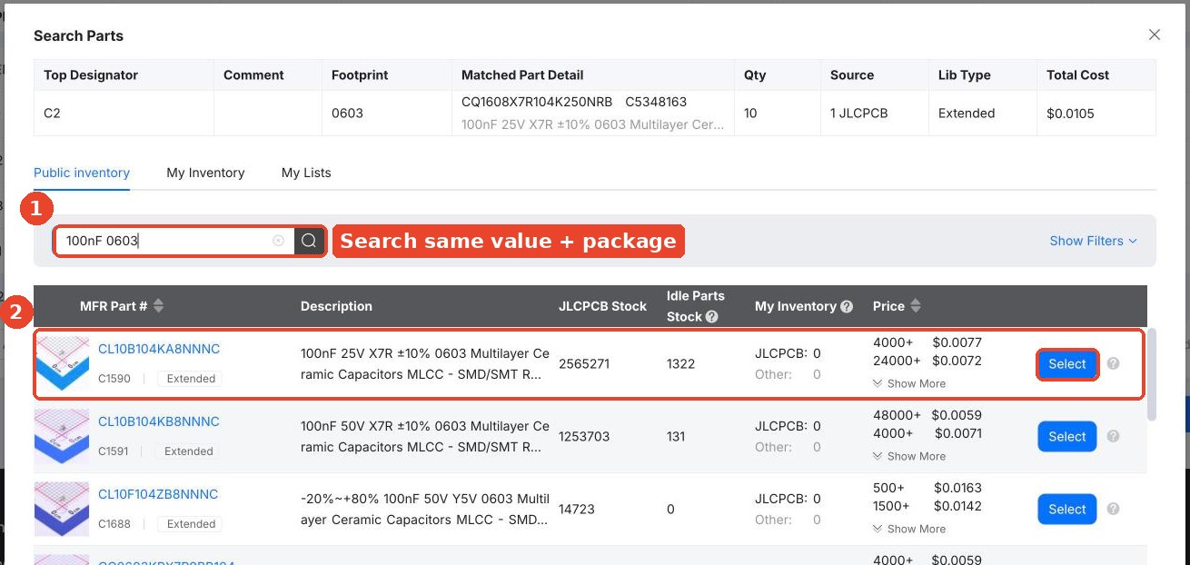The image size is (1190, 565).
Task: Open the My Lists tab
Action: pyautogui.click(x=306, y=173)
